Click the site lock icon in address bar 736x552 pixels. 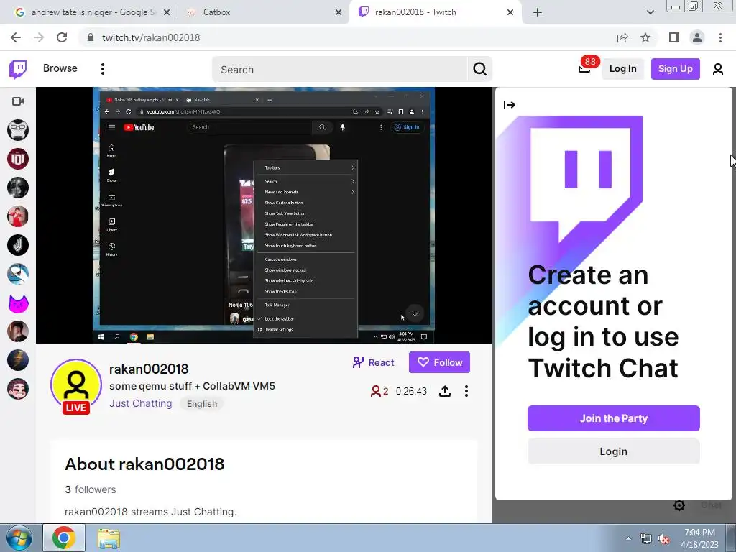click(91, 37)
